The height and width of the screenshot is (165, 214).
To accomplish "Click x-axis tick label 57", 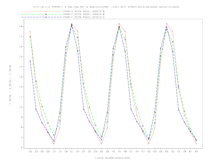I will point(143,152).
